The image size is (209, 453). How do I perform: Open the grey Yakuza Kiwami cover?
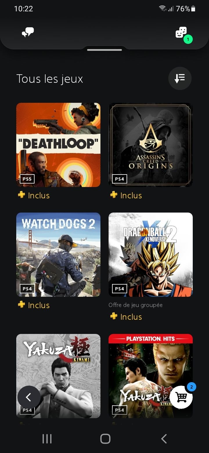[x=58, y=376]
